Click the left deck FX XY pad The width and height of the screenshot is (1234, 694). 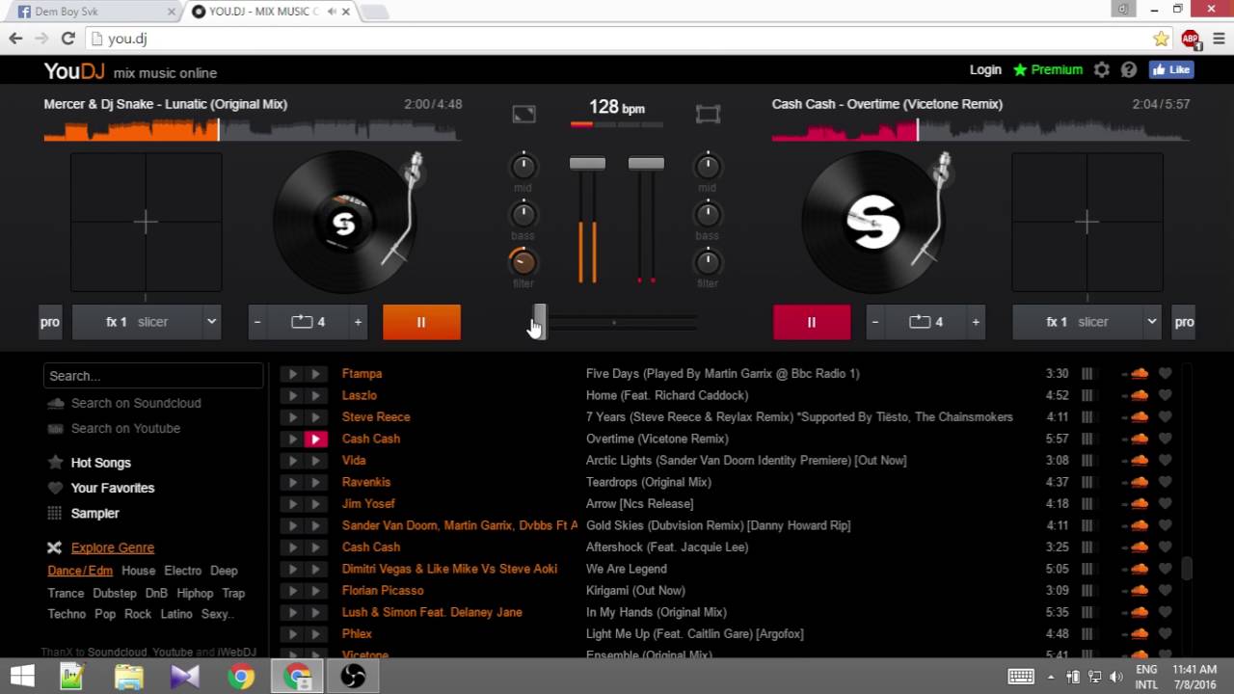[x=147, y=223]
